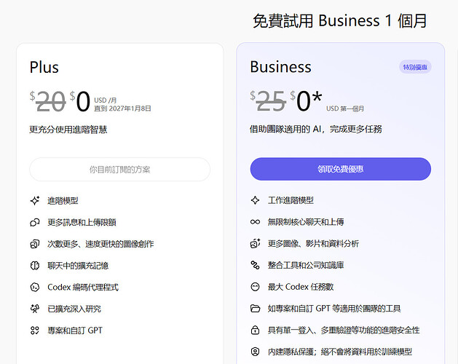
Task: Click the feature text 整合工具和公司知識庫
Action: tap(306, 265)
